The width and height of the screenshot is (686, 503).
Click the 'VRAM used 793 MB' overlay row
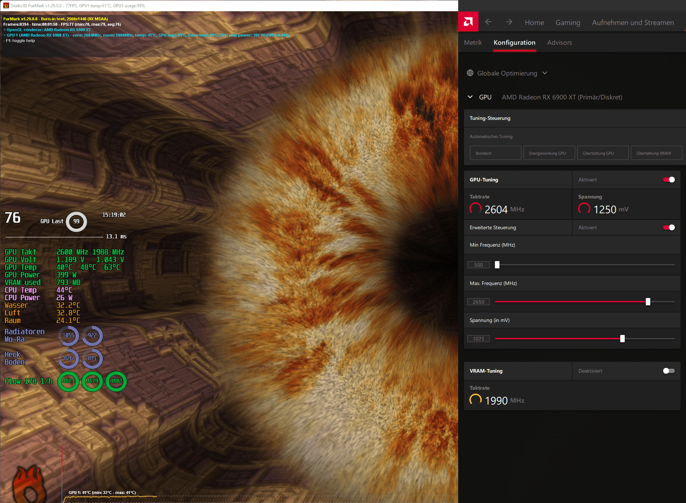pos(42,282)
